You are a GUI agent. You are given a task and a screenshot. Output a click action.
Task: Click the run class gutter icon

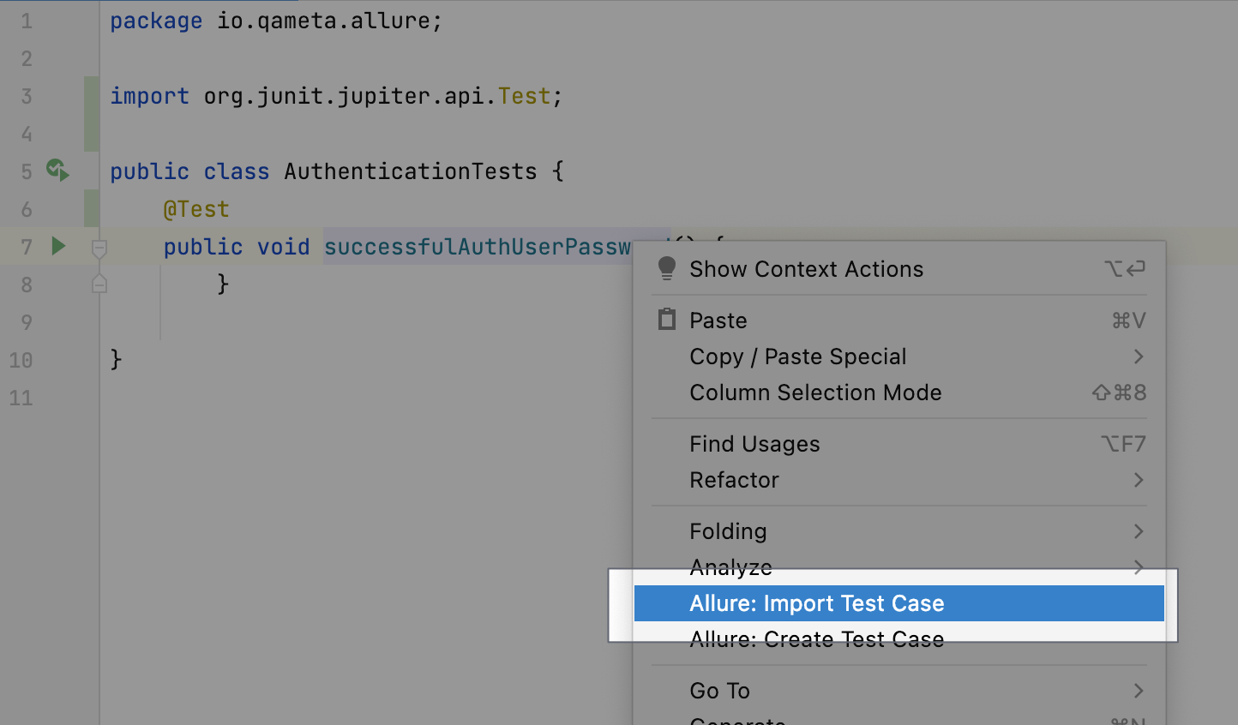pos(57,171)
